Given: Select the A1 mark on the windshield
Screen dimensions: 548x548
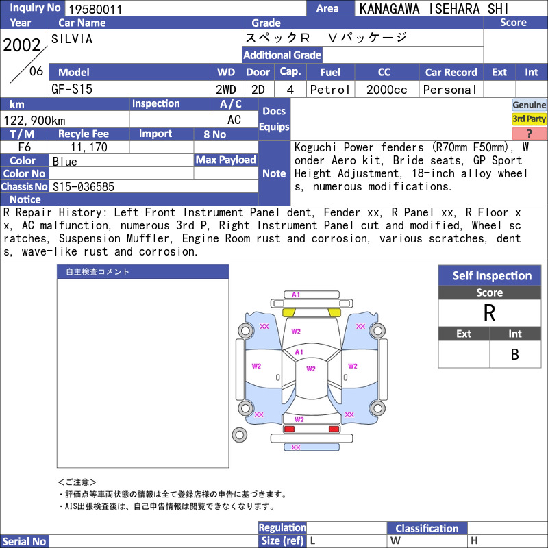Looking at the screenshot, I should point(299,352).
